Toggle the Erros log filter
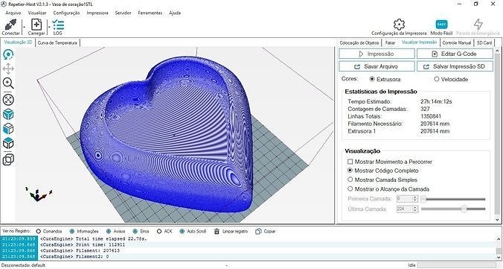 (x=135, y=231)
